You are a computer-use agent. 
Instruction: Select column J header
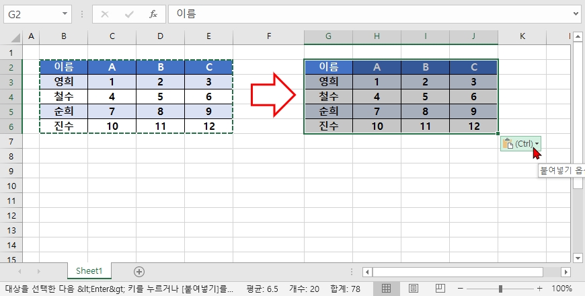[473, 36]
